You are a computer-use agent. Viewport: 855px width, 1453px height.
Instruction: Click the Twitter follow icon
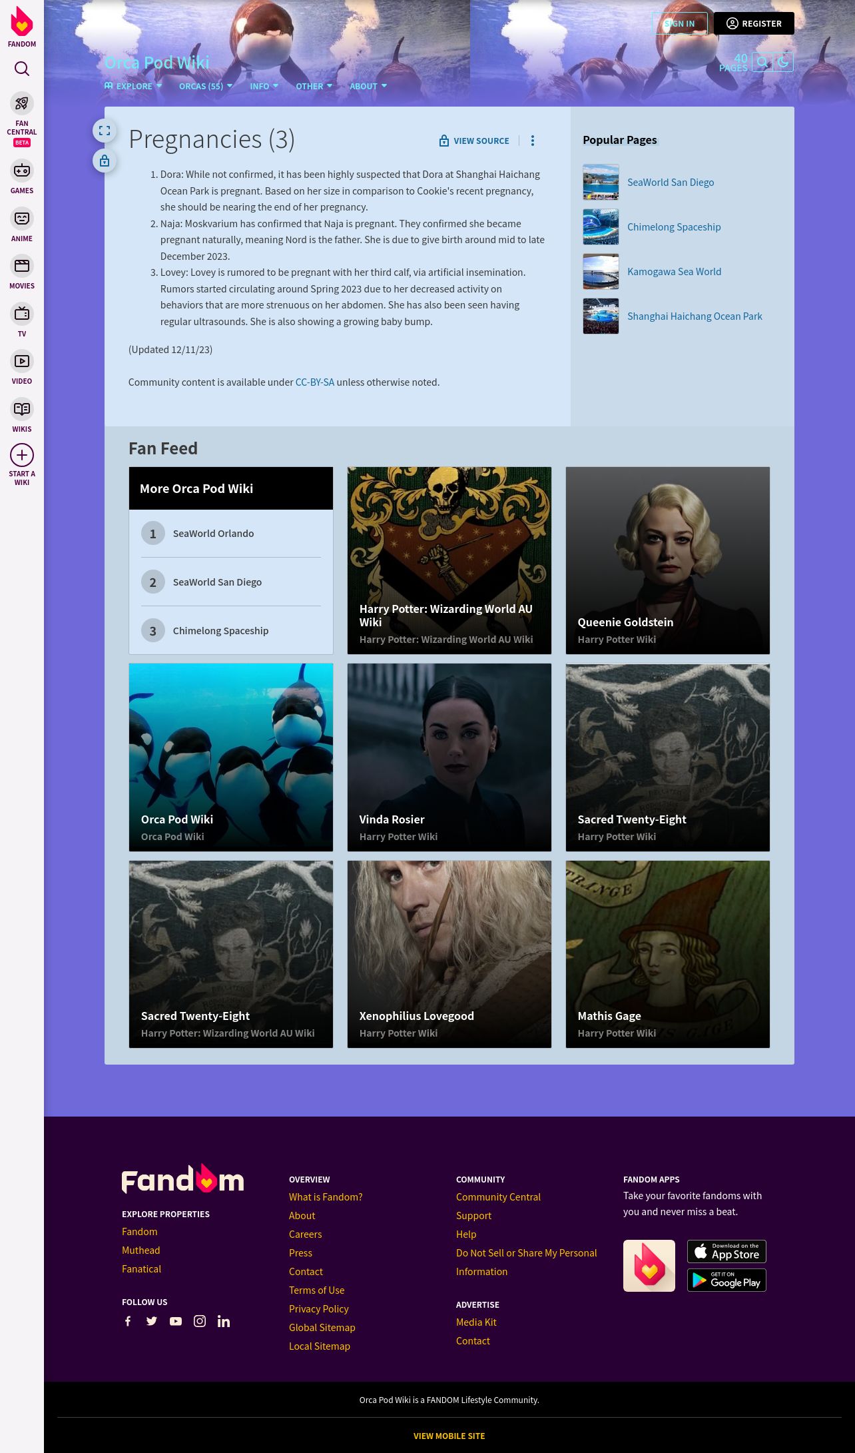152,1321
